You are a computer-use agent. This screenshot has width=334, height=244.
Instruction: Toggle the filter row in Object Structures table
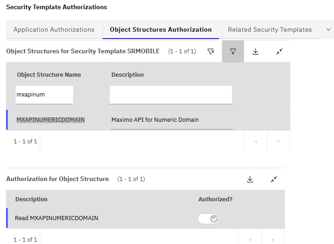click(233, 51)
